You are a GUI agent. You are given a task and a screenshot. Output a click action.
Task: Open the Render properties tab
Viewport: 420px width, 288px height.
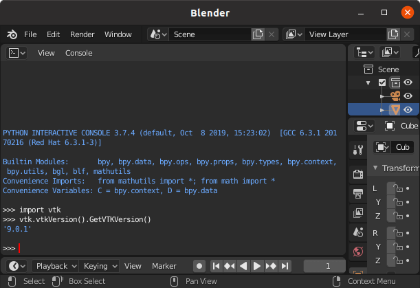coord(358,175)
